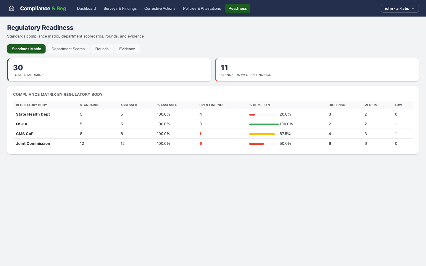This screenshot has width=426, height=266.
Task: Switch to the Department Scores tab
Action: click(x=68, y=49)
